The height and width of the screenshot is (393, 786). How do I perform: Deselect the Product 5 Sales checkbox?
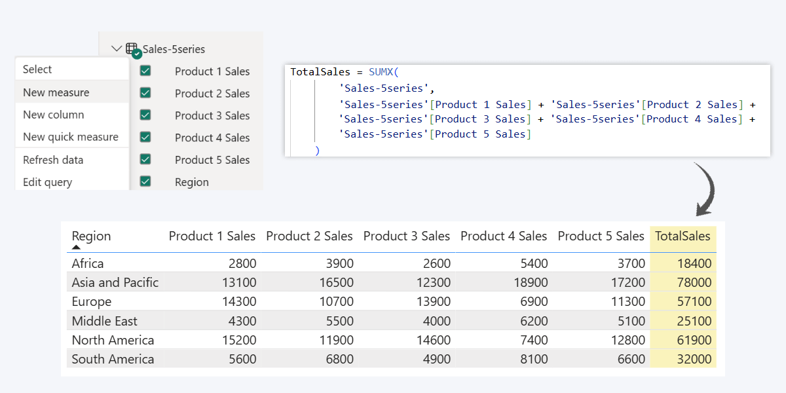[x=145, y=159]
